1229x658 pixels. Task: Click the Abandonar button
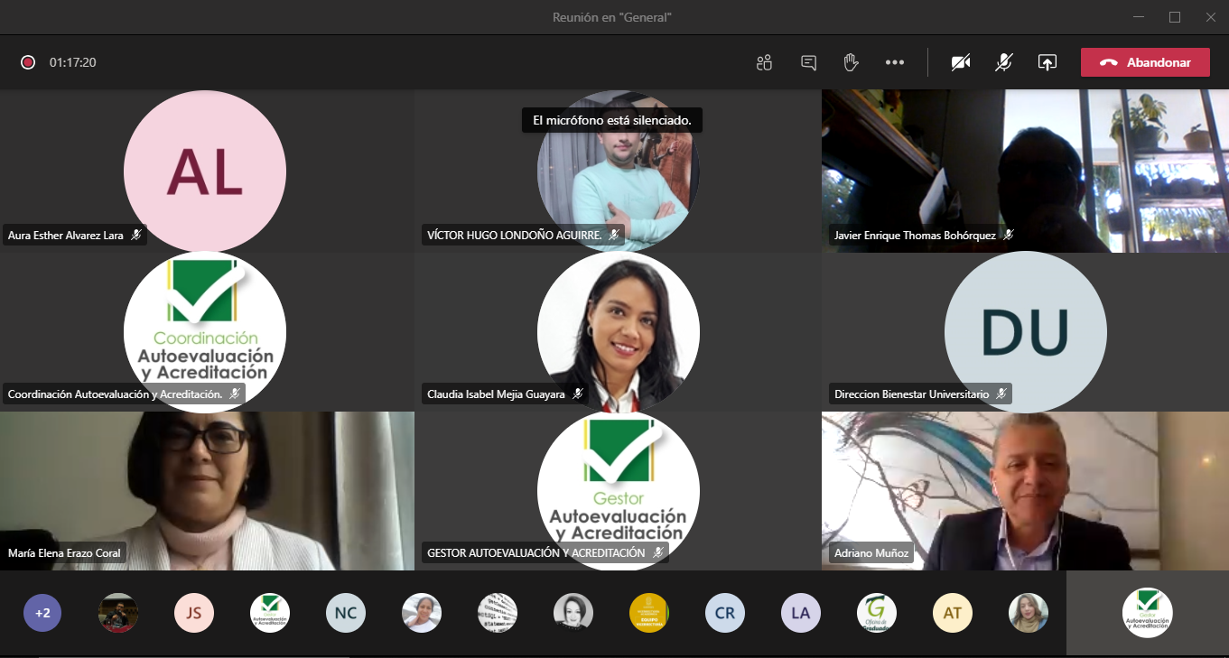[x=1145, y=62]
